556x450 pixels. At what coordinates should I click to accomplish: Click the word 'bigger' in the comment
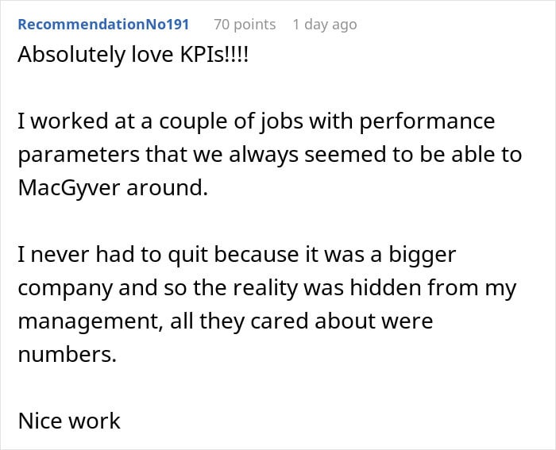pyautogui.click(x=423, y=256)
